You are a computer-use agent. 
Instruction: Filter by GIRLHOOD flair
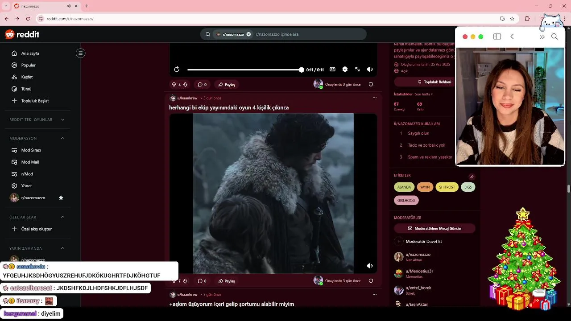tap(406, 201)
